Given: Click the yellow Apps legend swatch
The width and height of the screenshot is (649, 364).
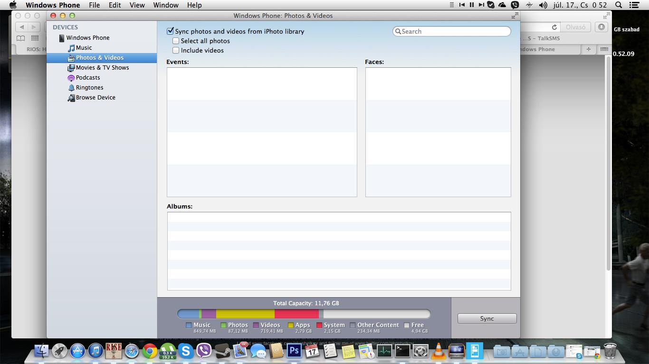Looking at the screenshot, I should coord(291,325).
